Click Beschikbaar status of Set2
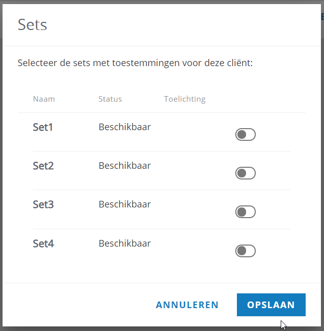Image resolution: width=324 pixels, height=331 pixels. pos(125,166)
